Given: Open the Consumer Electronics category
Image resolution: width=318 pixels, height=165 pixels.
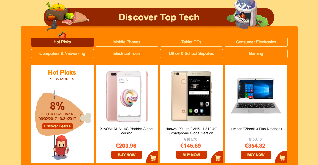Looking at the screenshot, I should click(256, 42).
